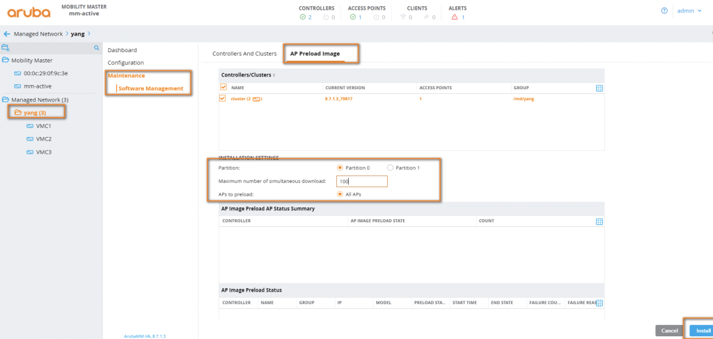This screenshot has width=713, height=339.
Task: Sort by ACCESS POINTS column
Action: click(435, 88)
